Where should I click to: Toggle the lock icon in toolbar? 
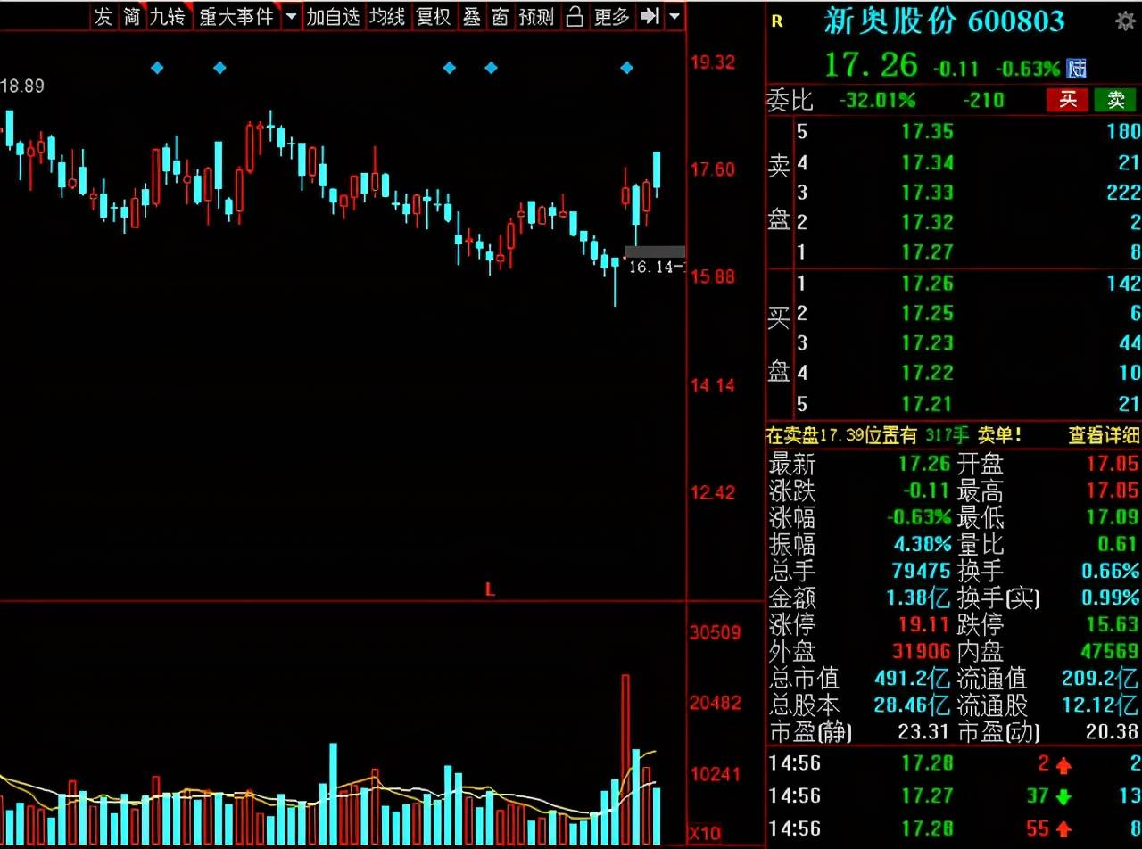pyautogui.click(x=575, y=16)
